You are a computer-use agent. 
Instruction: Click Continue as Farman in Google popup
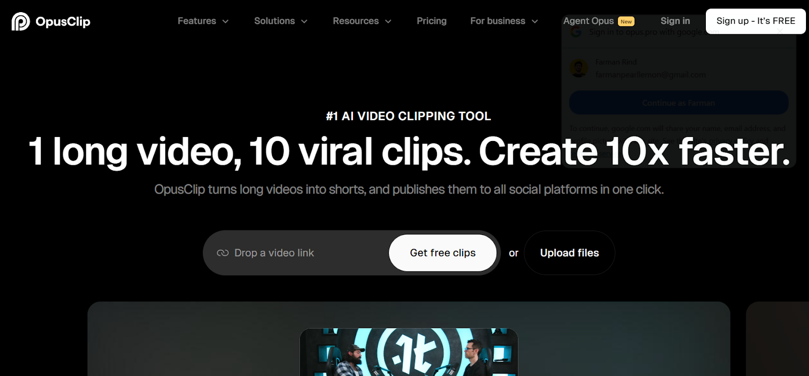(679, 103)
